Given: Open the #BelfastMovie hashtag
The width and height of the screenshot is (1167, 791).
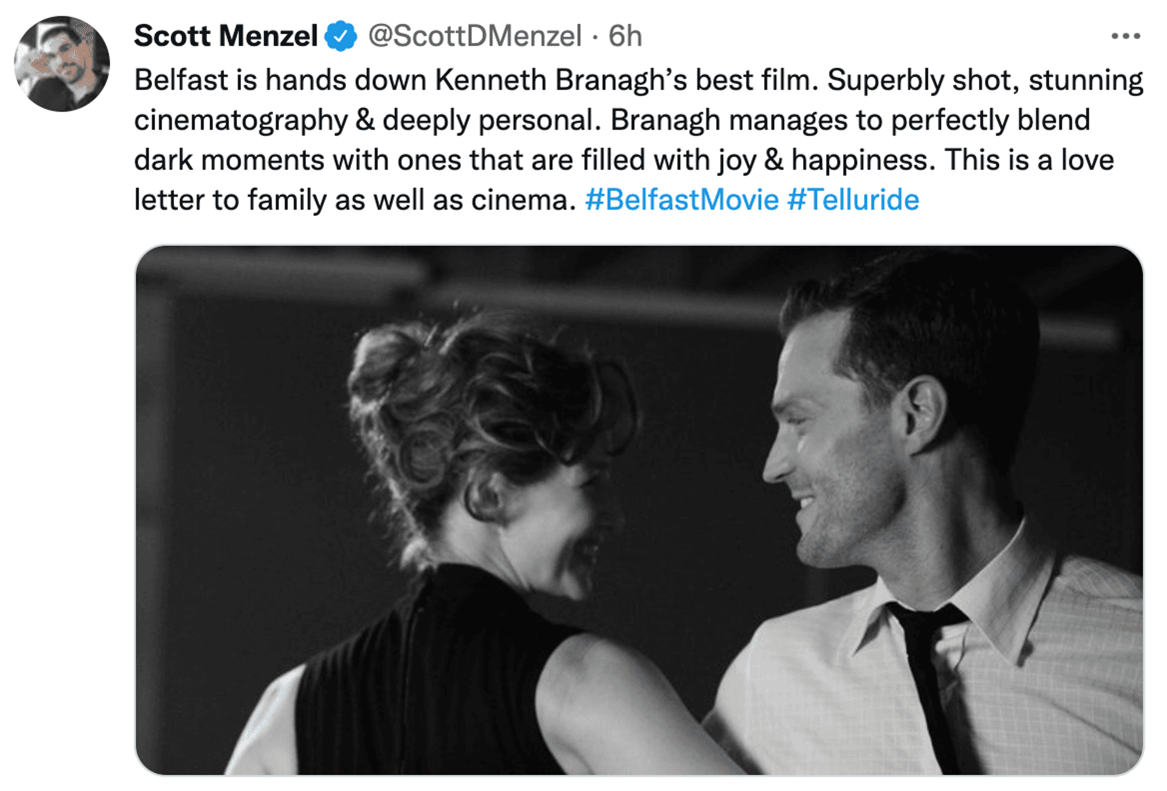Looking at the screenshot, I should coord(681,200).
